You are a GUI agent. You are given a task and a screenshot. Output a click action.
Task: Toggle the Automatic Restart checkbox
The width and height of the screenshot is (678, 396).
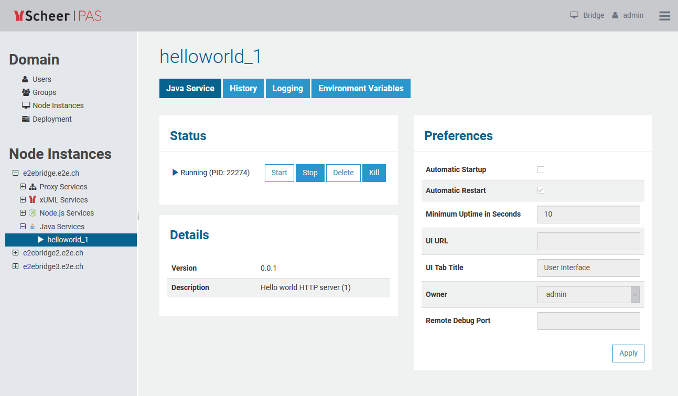point(541,190)
